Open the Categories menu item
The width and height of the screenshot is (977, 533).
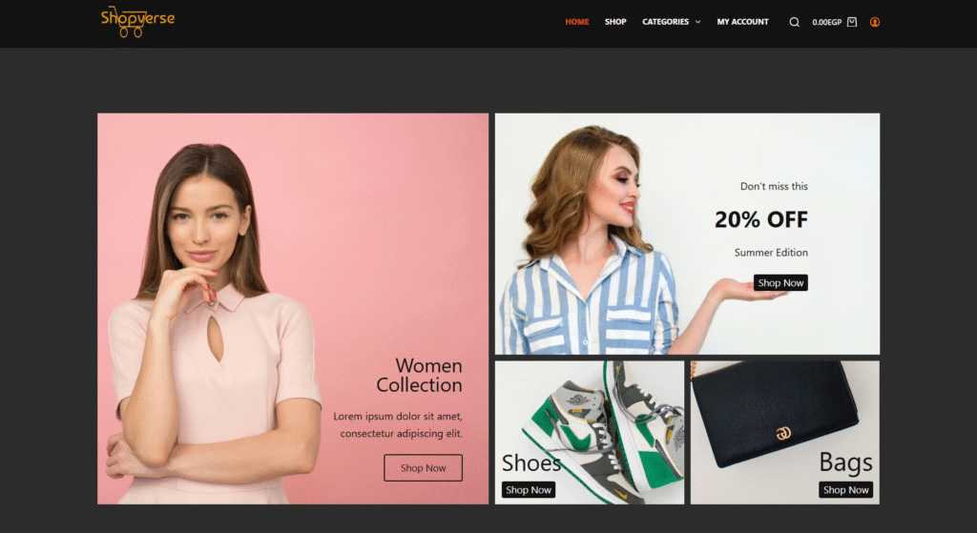(x=665, y=22)
